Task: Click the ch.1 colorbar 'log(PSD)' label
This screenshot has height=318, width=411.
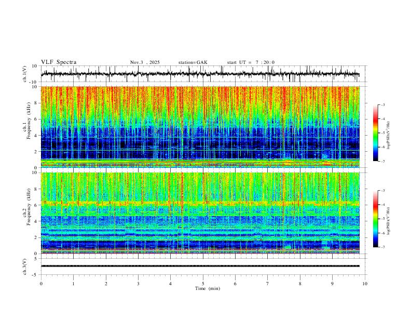Action: [x=389, y=136]
